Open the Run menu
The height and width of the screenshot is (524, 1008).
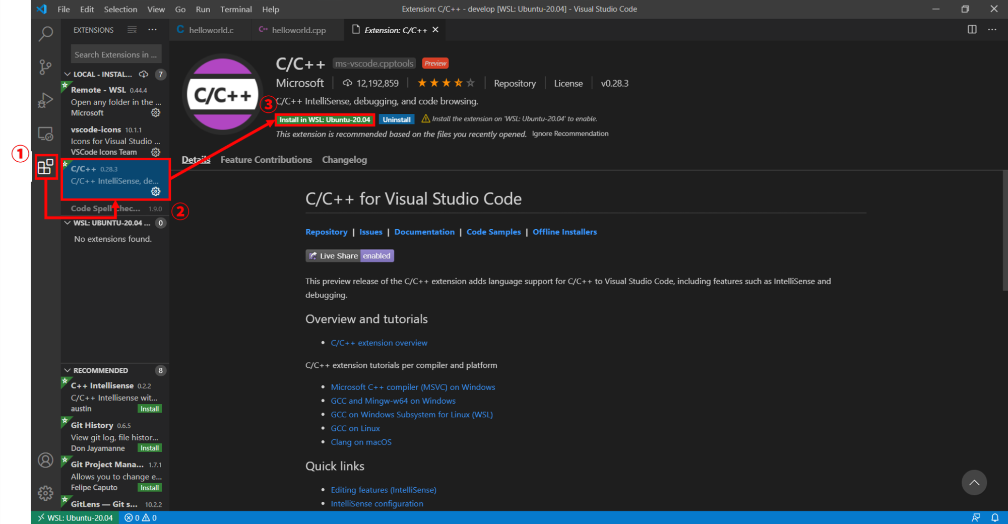(203, 9)
